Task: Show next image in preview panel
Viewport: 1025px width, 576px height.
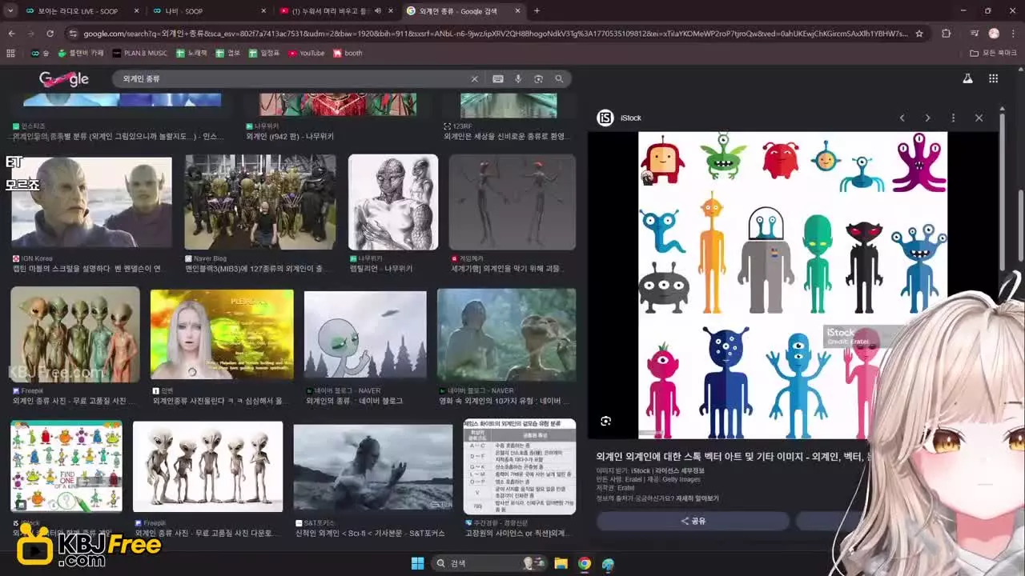Action: [x=927, y=118]
